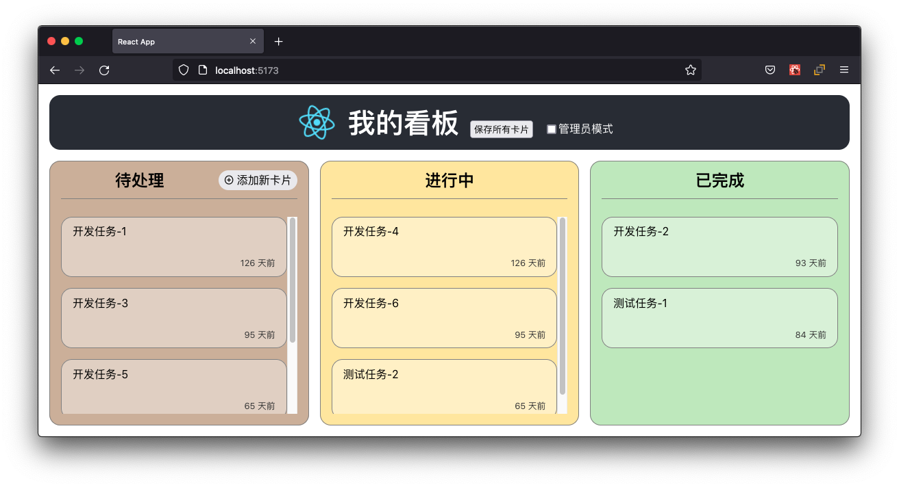Open the Firefox hamburger menu
The width and height of the screenshot is (899, 487).
(844, 70)
